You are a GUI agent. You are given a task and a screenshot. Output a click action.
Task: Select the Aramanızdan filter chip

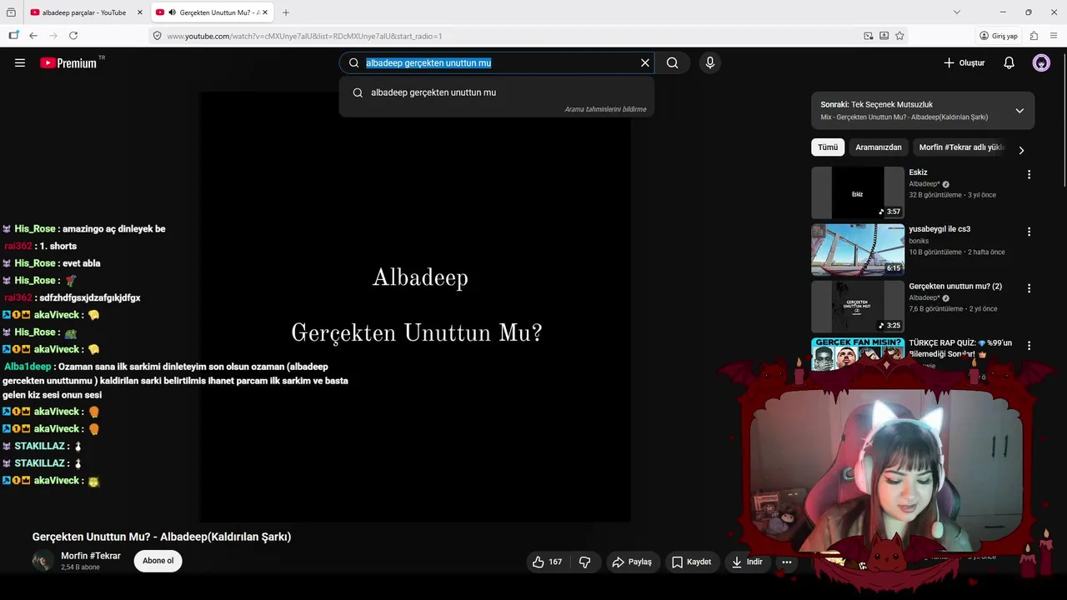tap(879, 147)
